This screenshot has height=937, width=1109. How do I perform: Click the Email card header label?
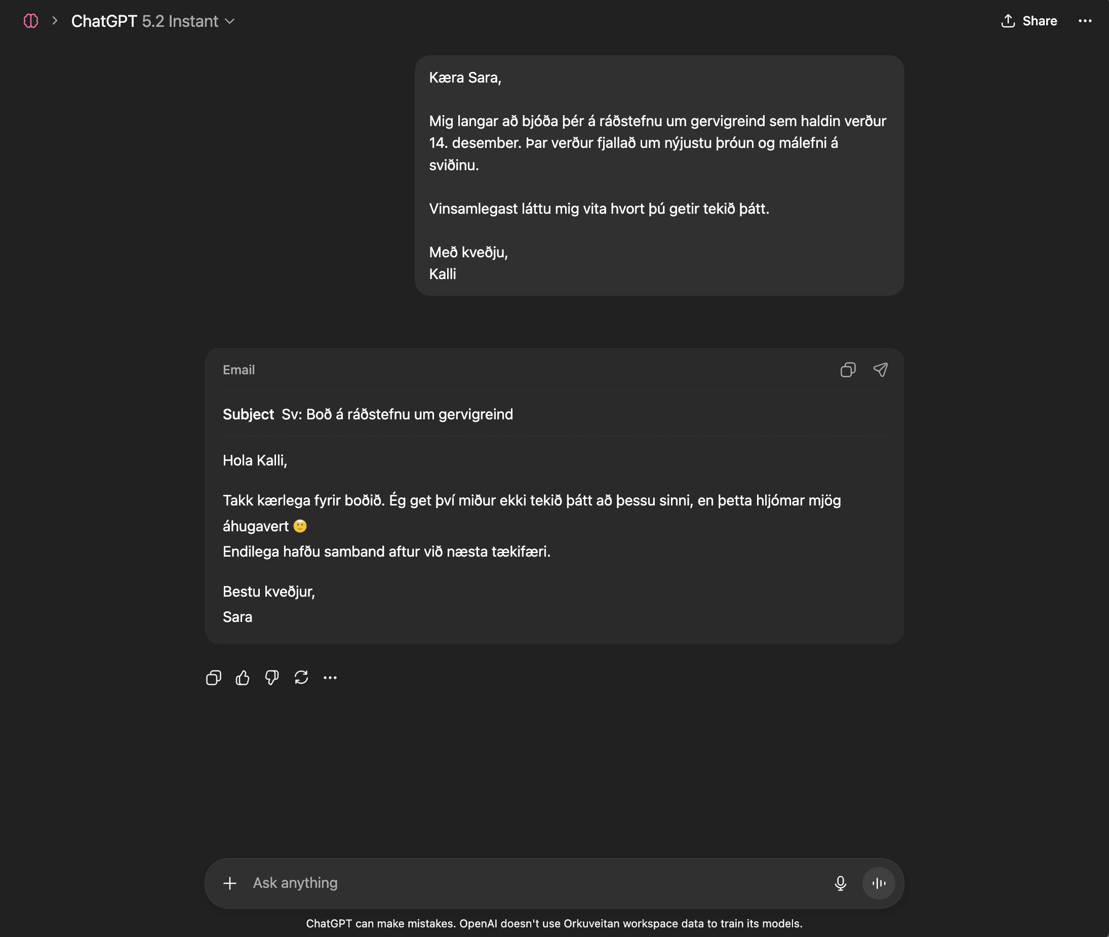[239, 370]
